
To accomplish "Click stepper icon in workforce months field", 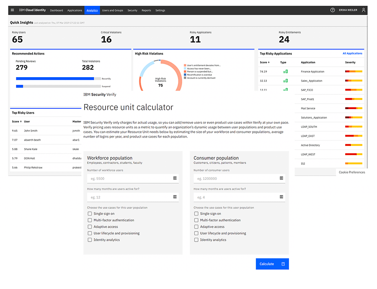I will 175,197.
